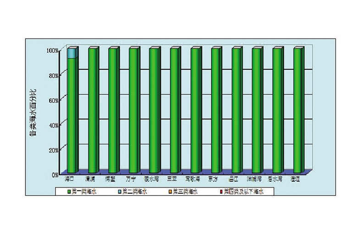Click the green bar for 博鳌

point(112,110)
